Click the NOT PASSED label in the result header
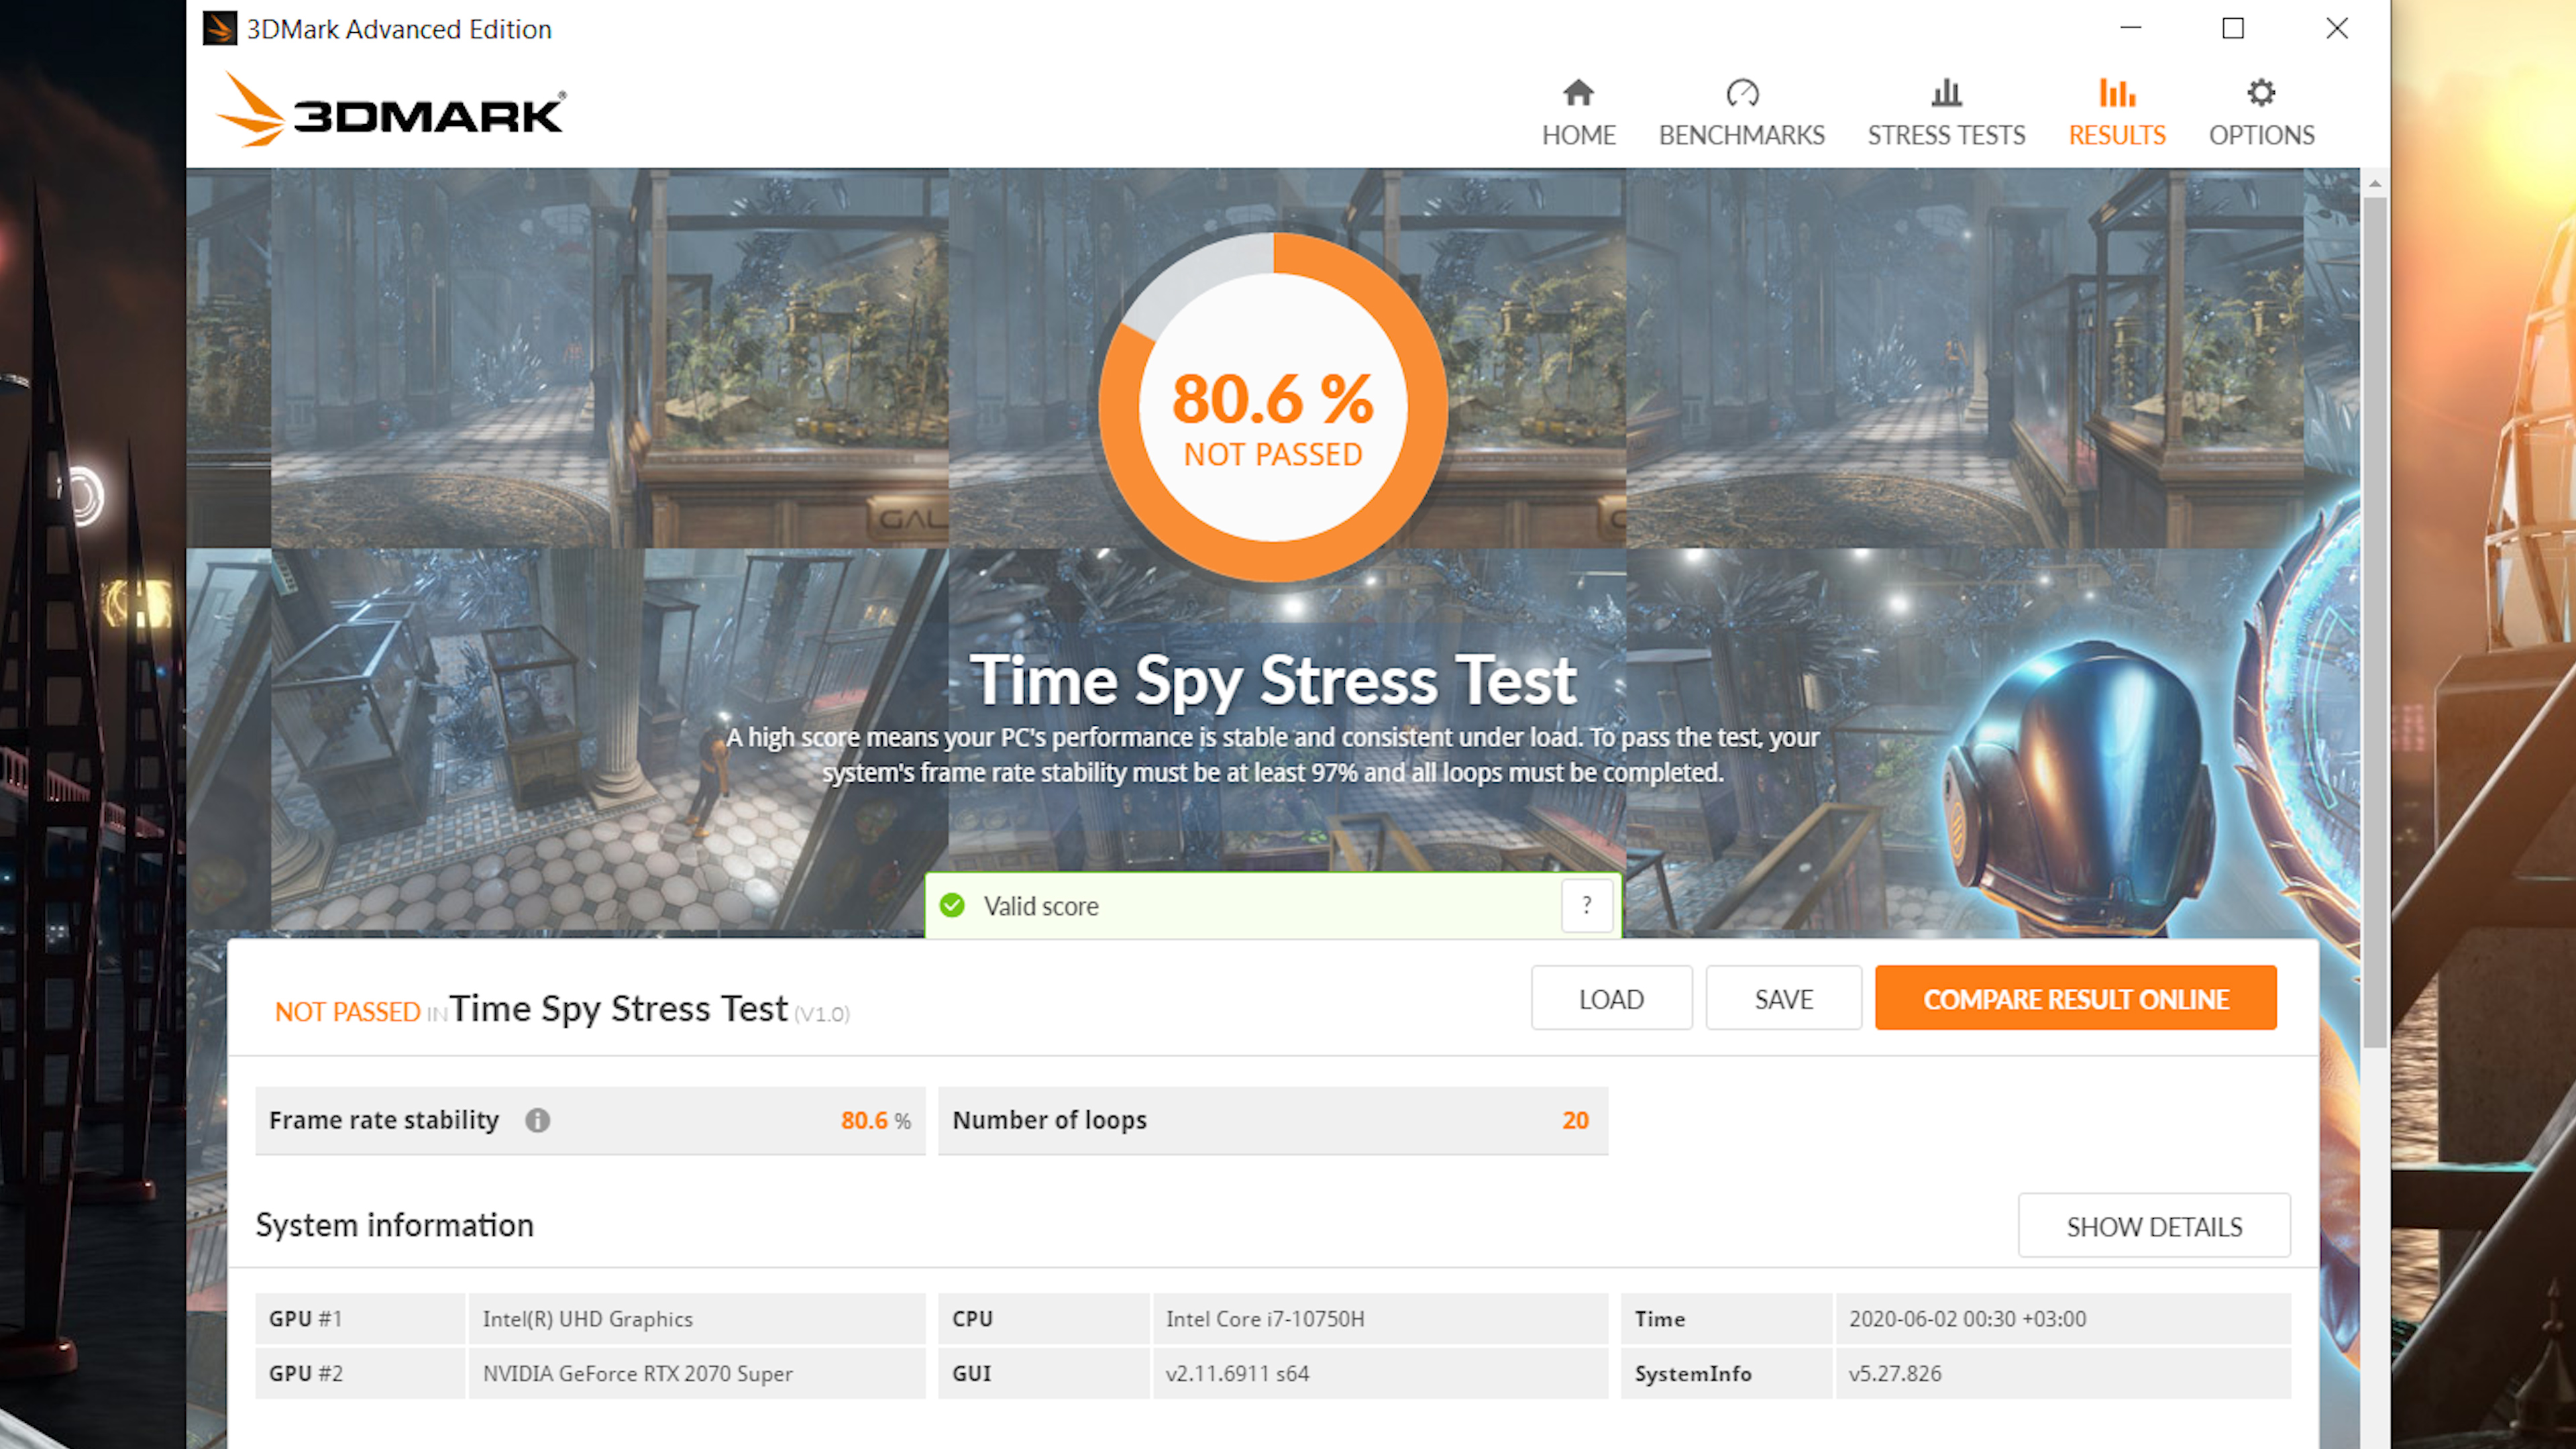 pos(347,1012)
